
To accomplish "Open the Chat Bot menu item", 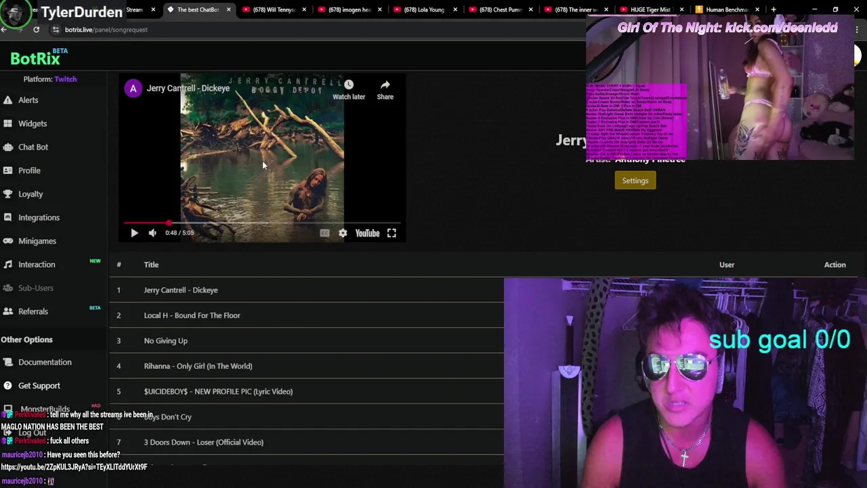I will [x=33, y=147].
